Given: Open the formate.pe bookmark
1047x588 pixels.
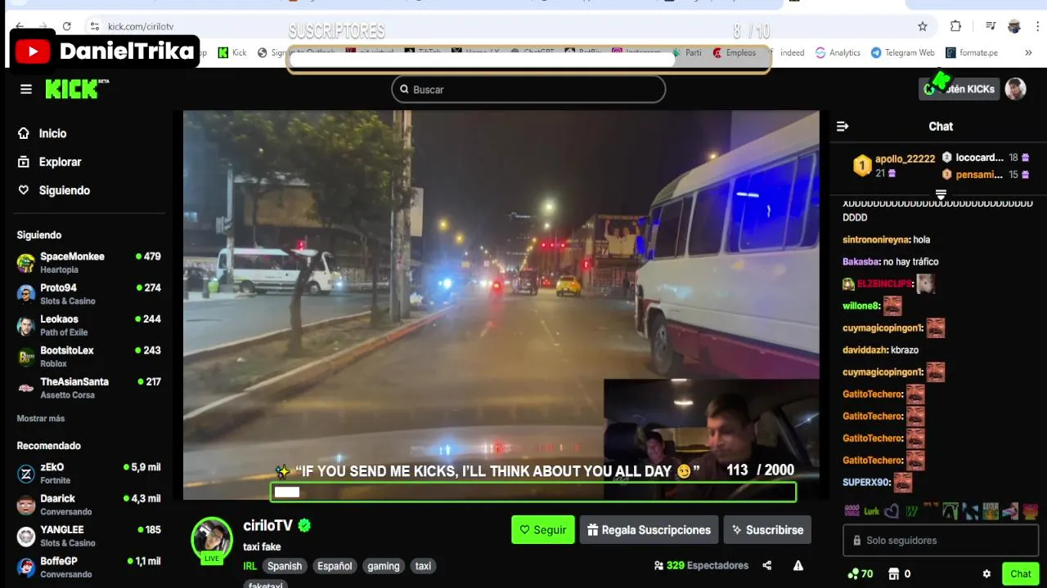Looking at the screenshot, I should 972,52.
